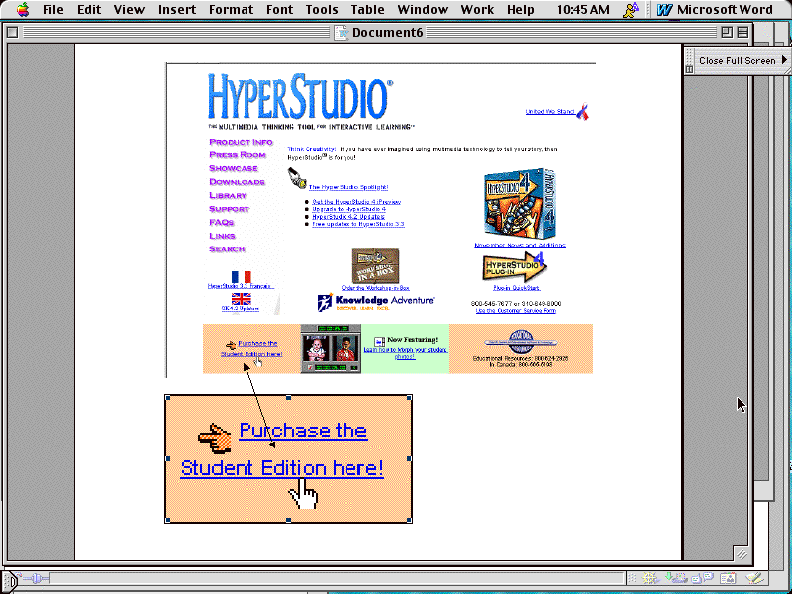
Task: Open the Table menu
Action: pos(367,10)
